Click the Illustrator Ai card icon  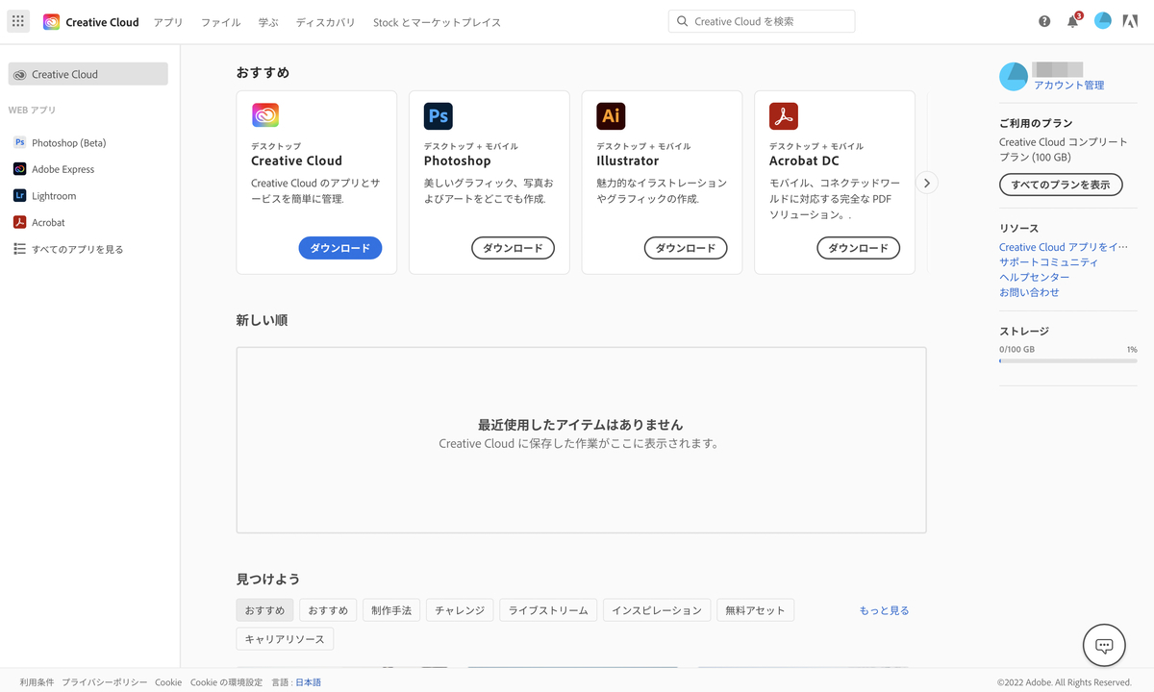pos(611,116)
